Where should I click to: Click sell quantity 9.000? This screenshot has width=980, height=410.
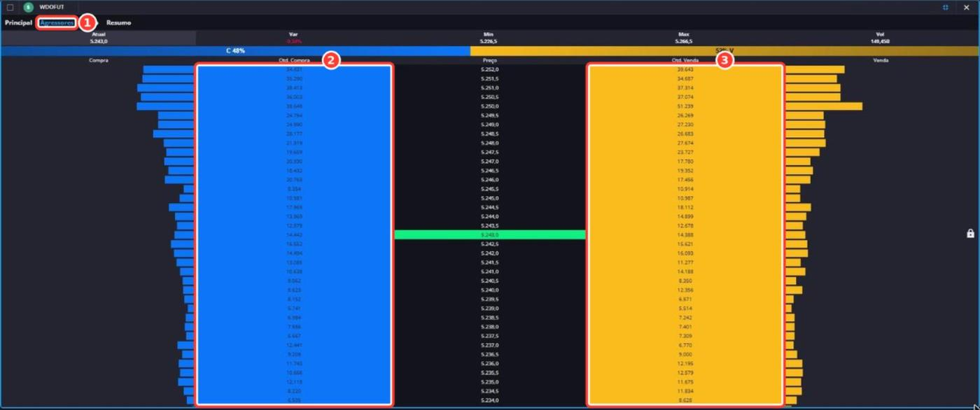pos(685,354)
